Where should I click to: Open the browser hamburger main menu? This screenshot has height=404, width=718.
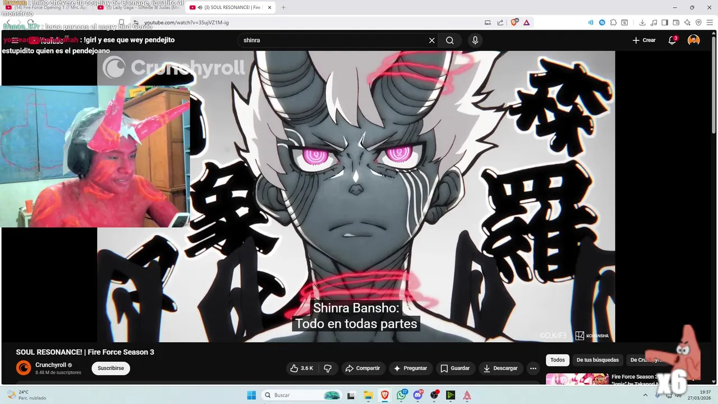710,22
